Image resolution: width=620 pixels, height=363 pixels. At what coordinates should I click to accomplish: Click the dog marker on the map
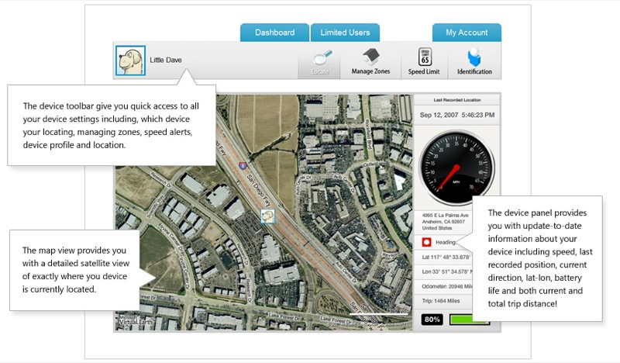click(x=267, y=216)
